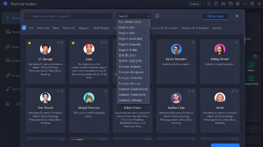Screen dimensions: 263x147
Task: Select English (Australia) language
Action: 130,39
